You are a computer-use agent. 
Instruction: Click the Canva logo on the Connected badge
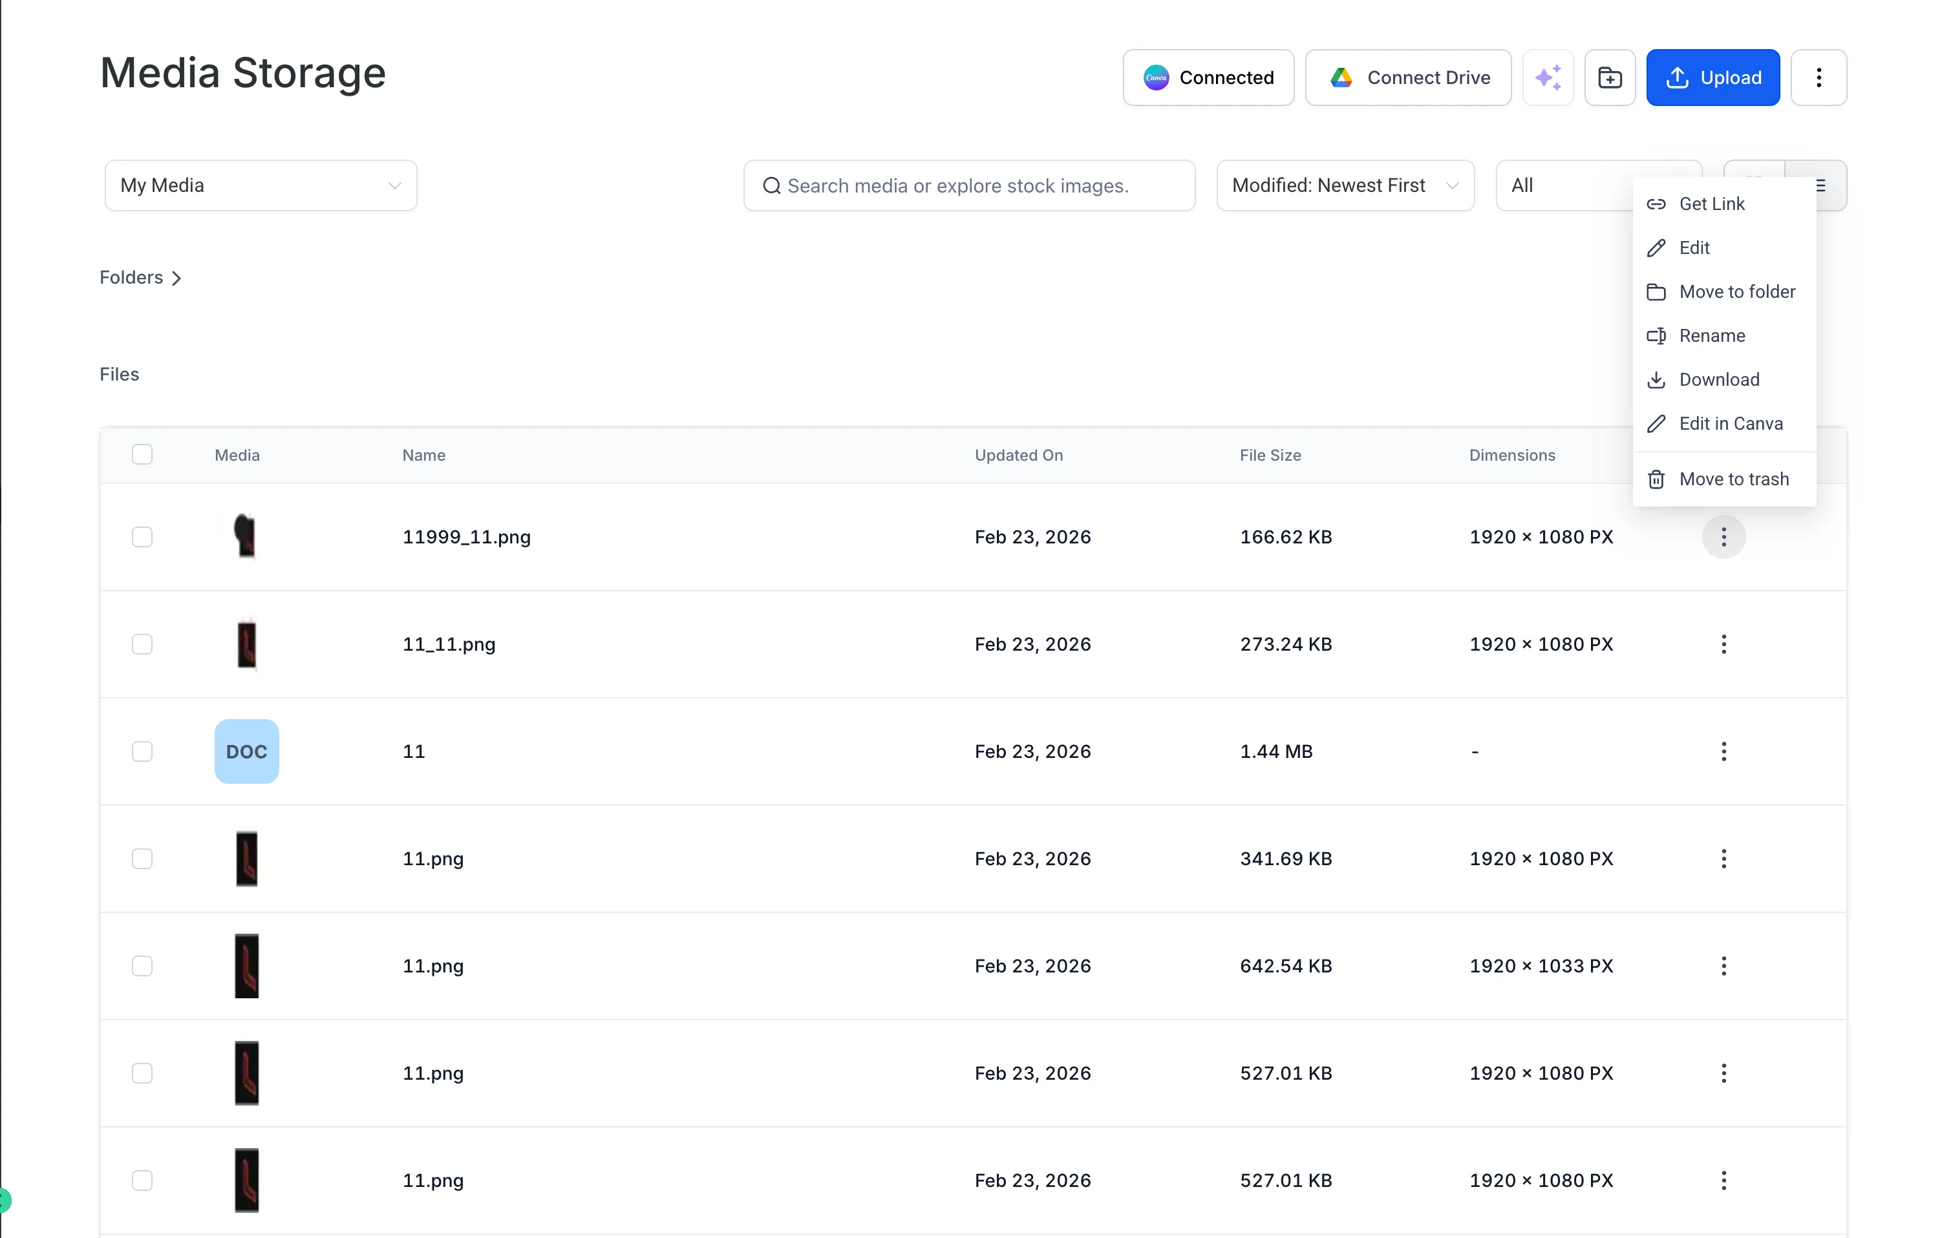pyautogui.click(x=1156, y=78)
